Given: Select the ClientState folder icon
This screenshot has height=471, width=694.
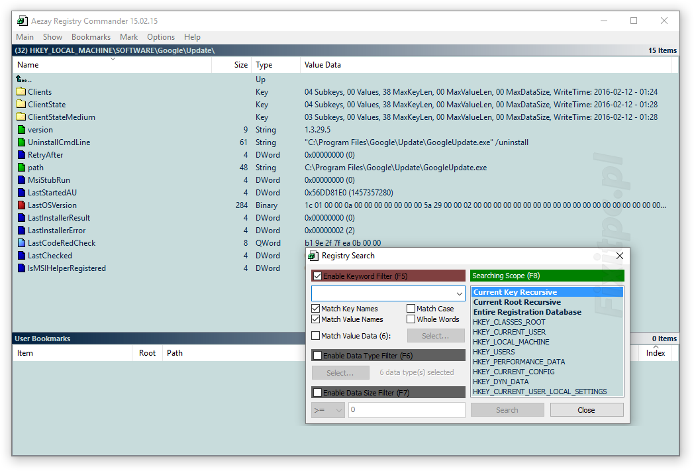Looking at the screenshot, I should tap(21, 105).
